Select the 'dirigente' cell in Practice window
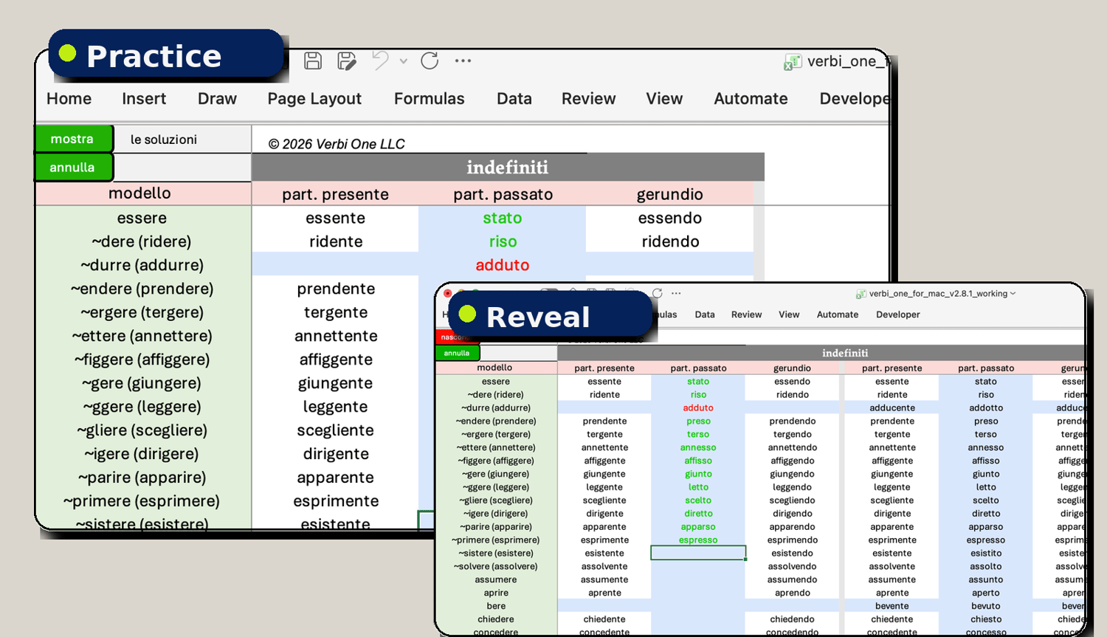 (x=336, y=454)
